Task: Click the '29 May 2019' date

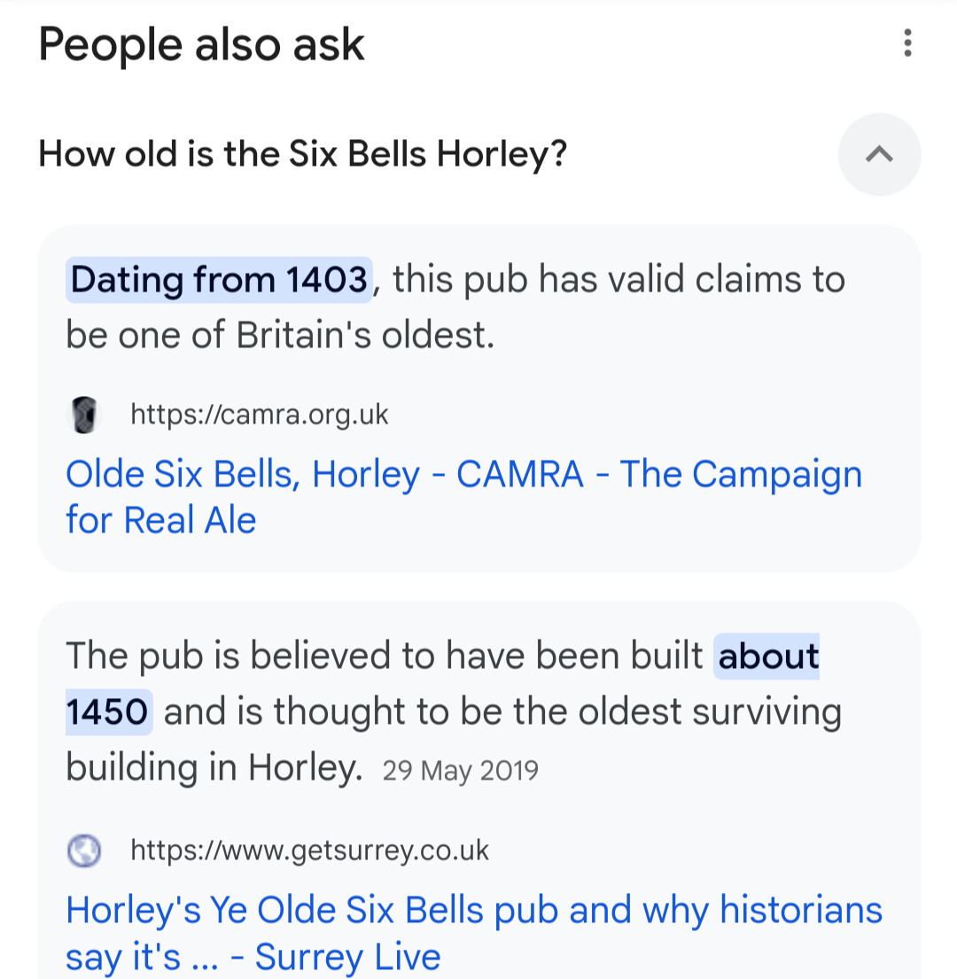Action: tap(460, 771)
